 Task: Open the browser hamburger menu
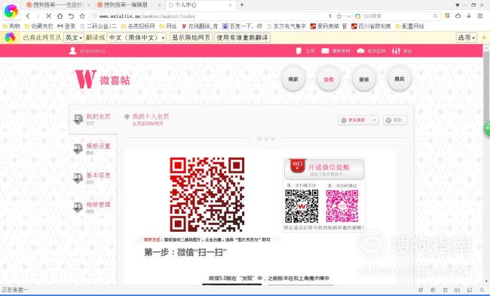(x=480, y=16)
